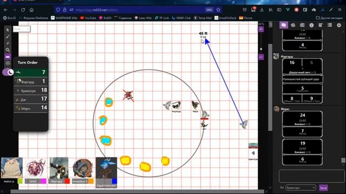
Task: Select the arrow pointer tool in left toolbar
Action: (8, 30)
